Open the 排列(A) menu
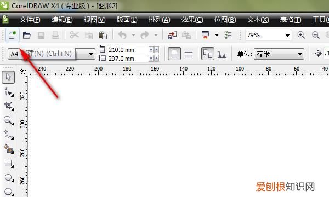The height and width of the screenshot is (197, 329). point(159,20)
